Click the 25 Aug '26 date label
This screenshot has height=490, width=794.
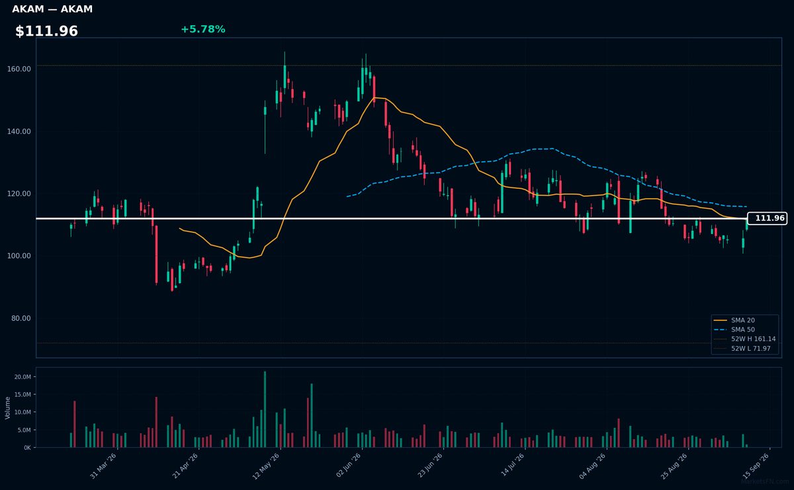(674, 465)
